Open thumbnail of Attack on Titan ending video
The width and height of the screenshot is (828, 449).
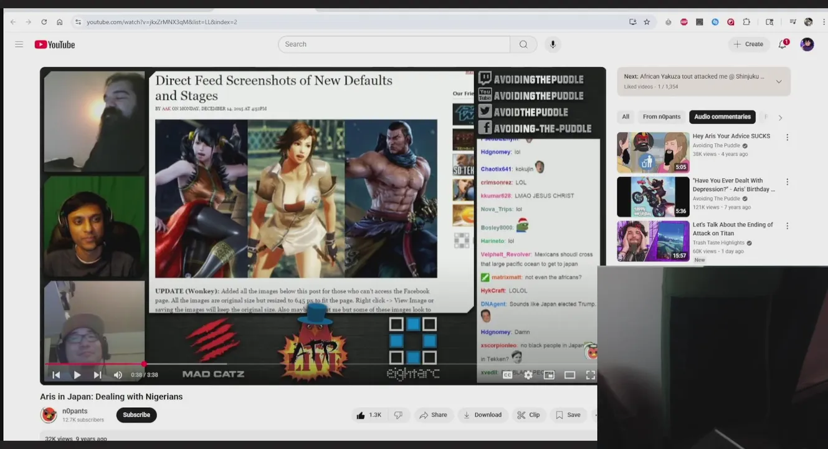pos(653,241)
